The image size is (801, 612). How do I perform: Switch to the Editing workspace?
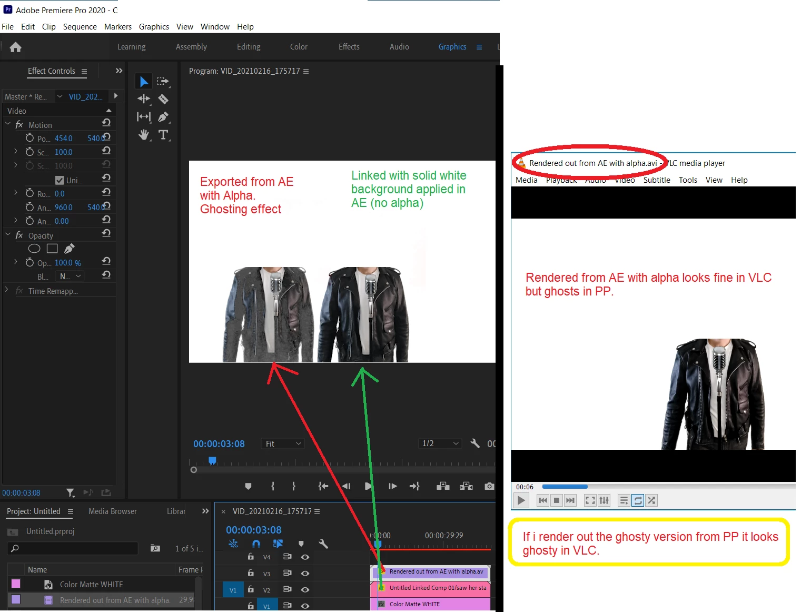(x=249, y=47)
